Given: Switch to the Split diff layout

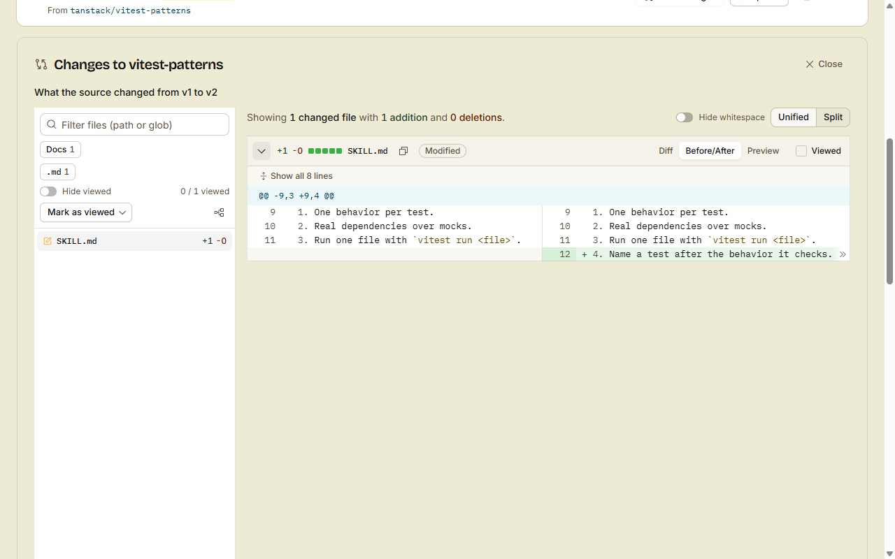Looking at the screenshot, I should coord(833,117).
